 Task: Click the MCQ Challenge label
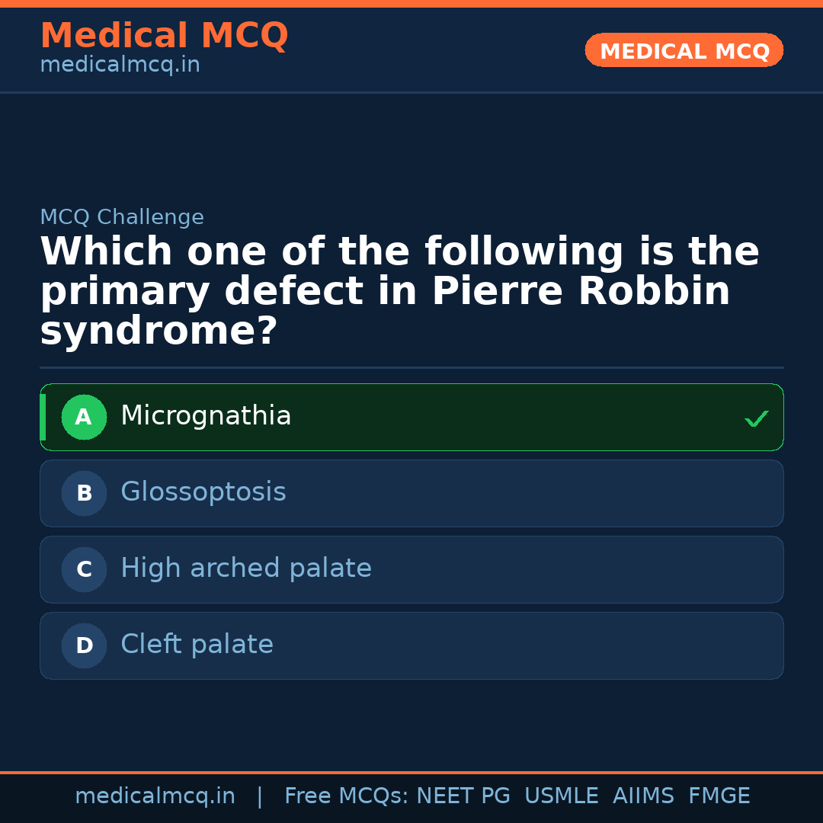[122, 217]
